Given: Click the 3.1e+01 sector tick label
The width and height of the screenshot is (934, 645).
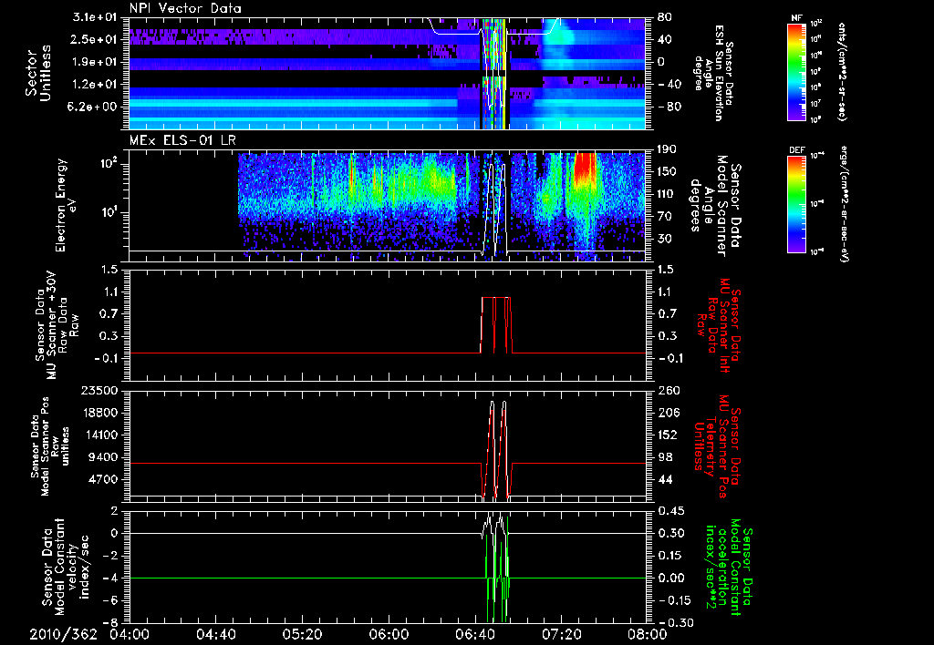Looking at the screenshot, I should point(97,18).
